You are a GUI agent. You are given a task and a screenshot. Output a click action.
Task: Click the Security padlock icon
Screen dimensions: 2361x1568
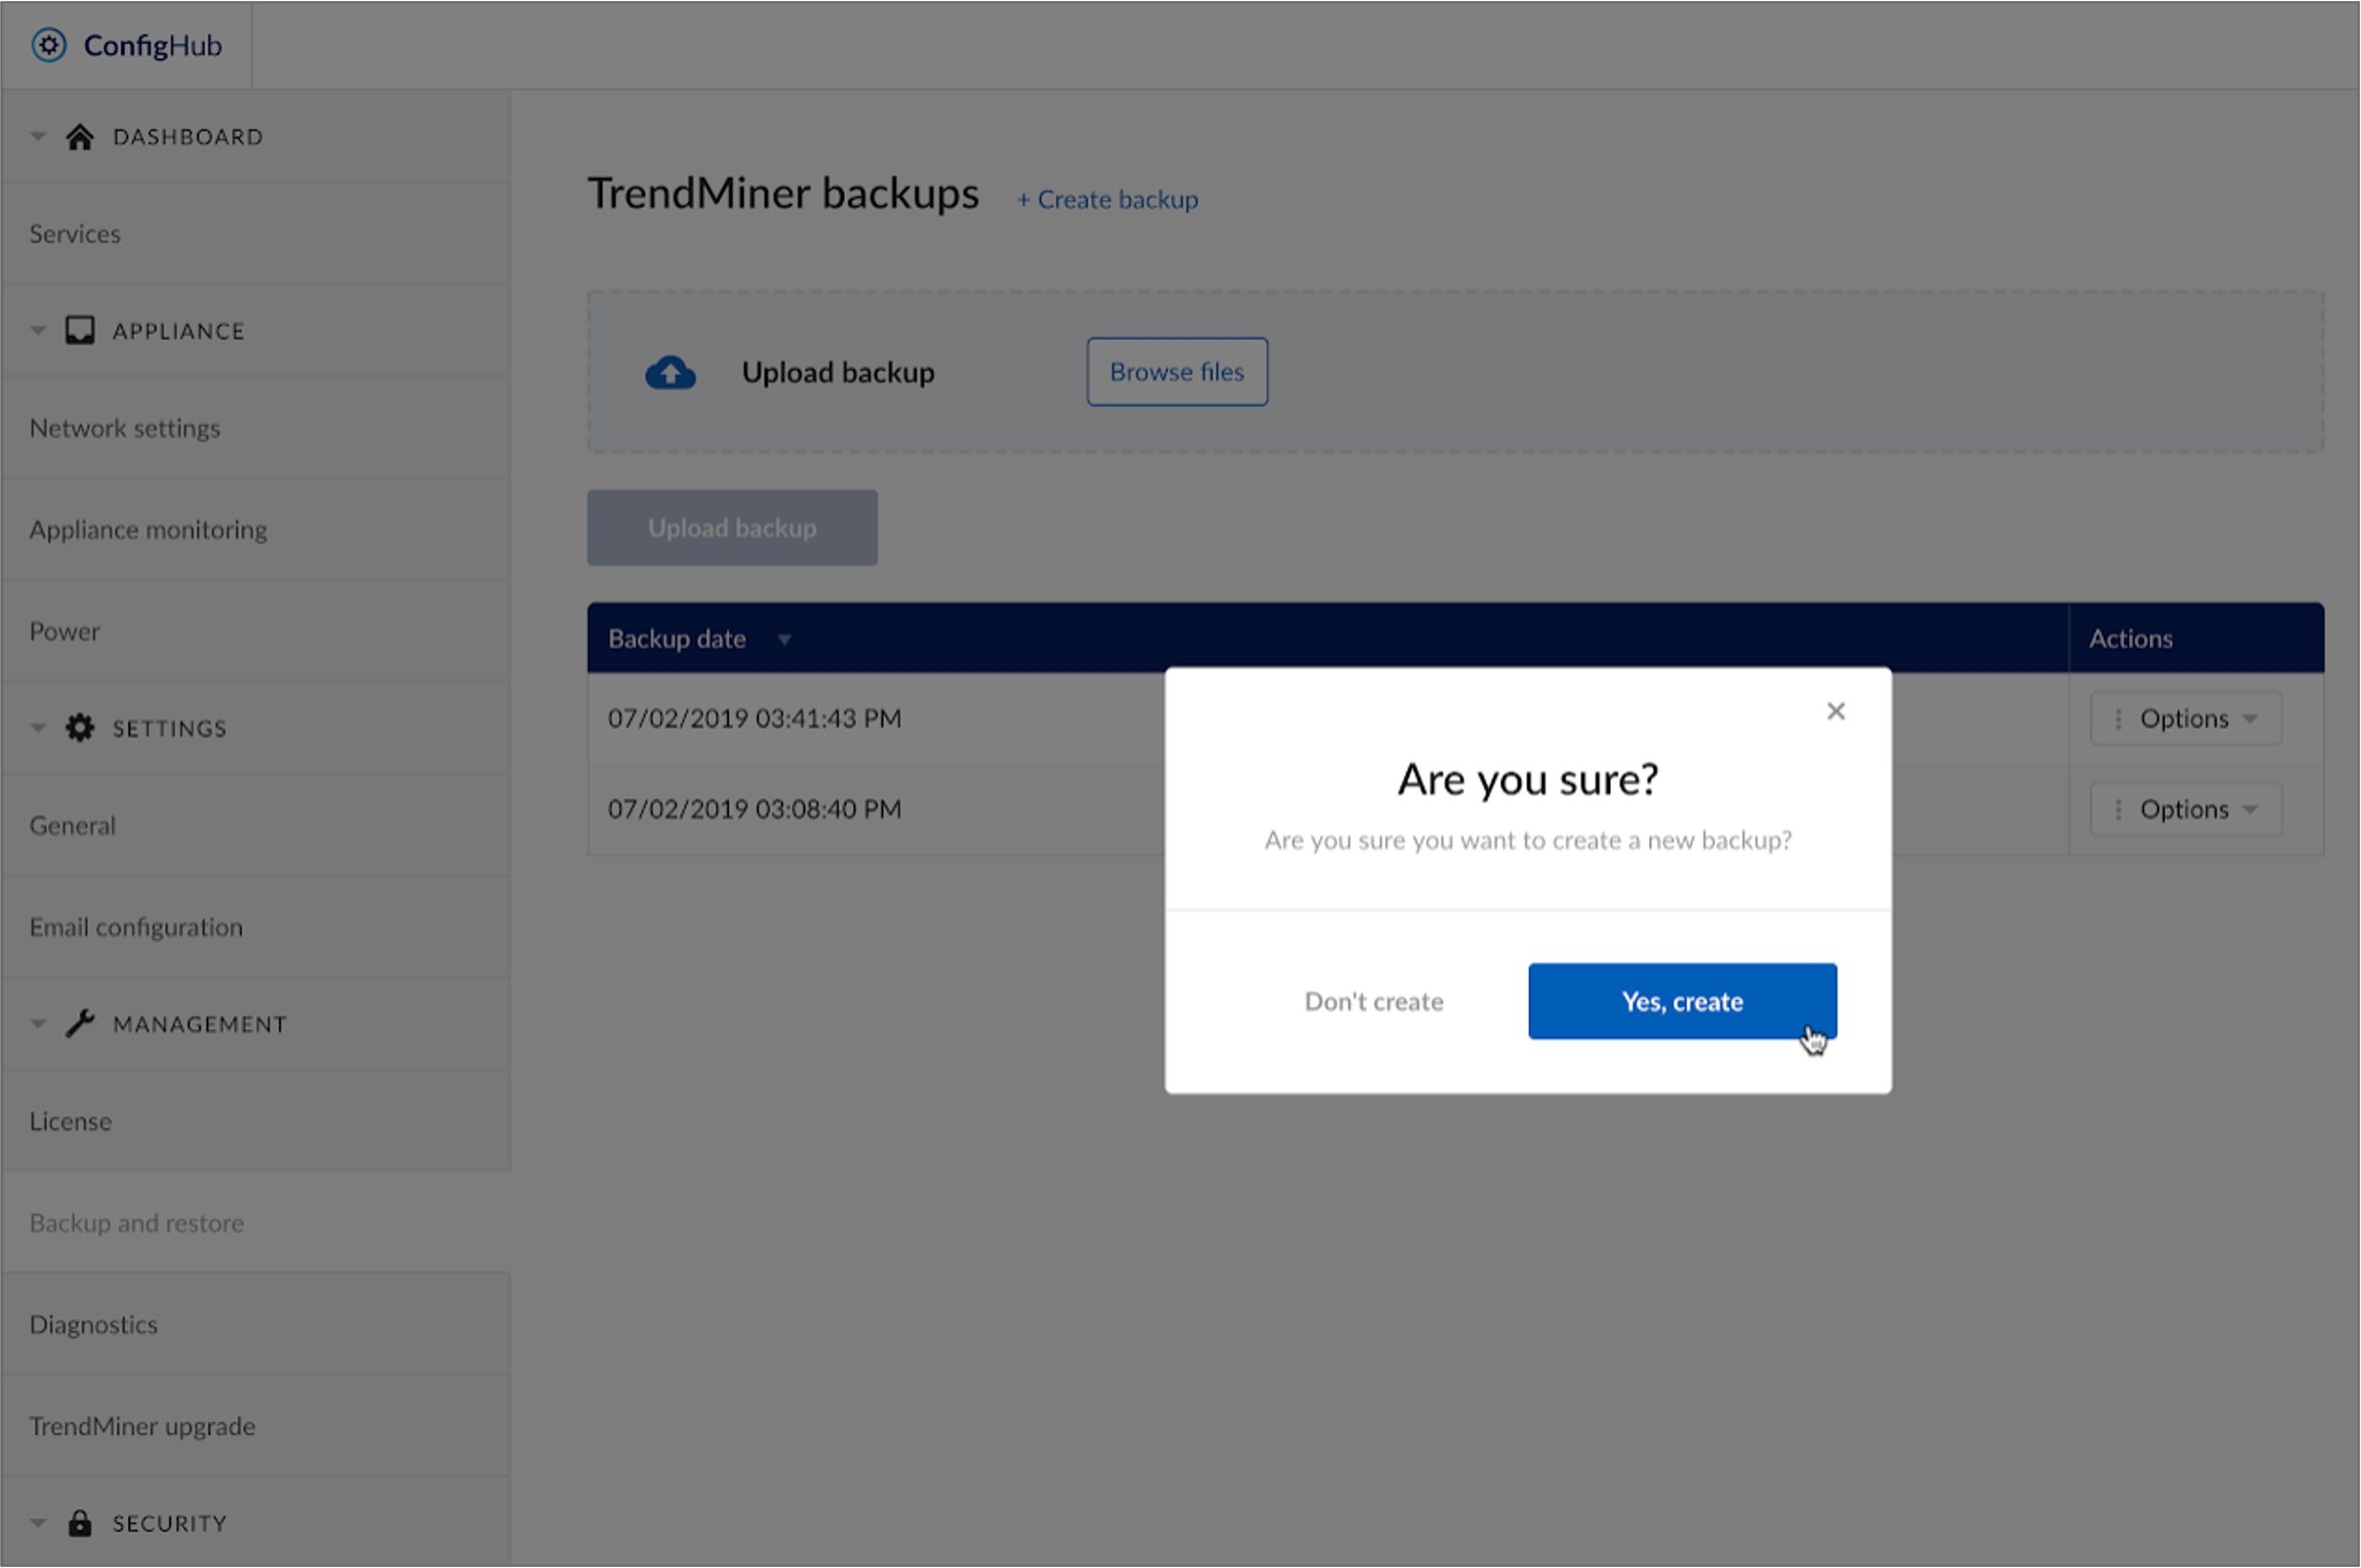pyautogui.click(x=80, y=1523)
